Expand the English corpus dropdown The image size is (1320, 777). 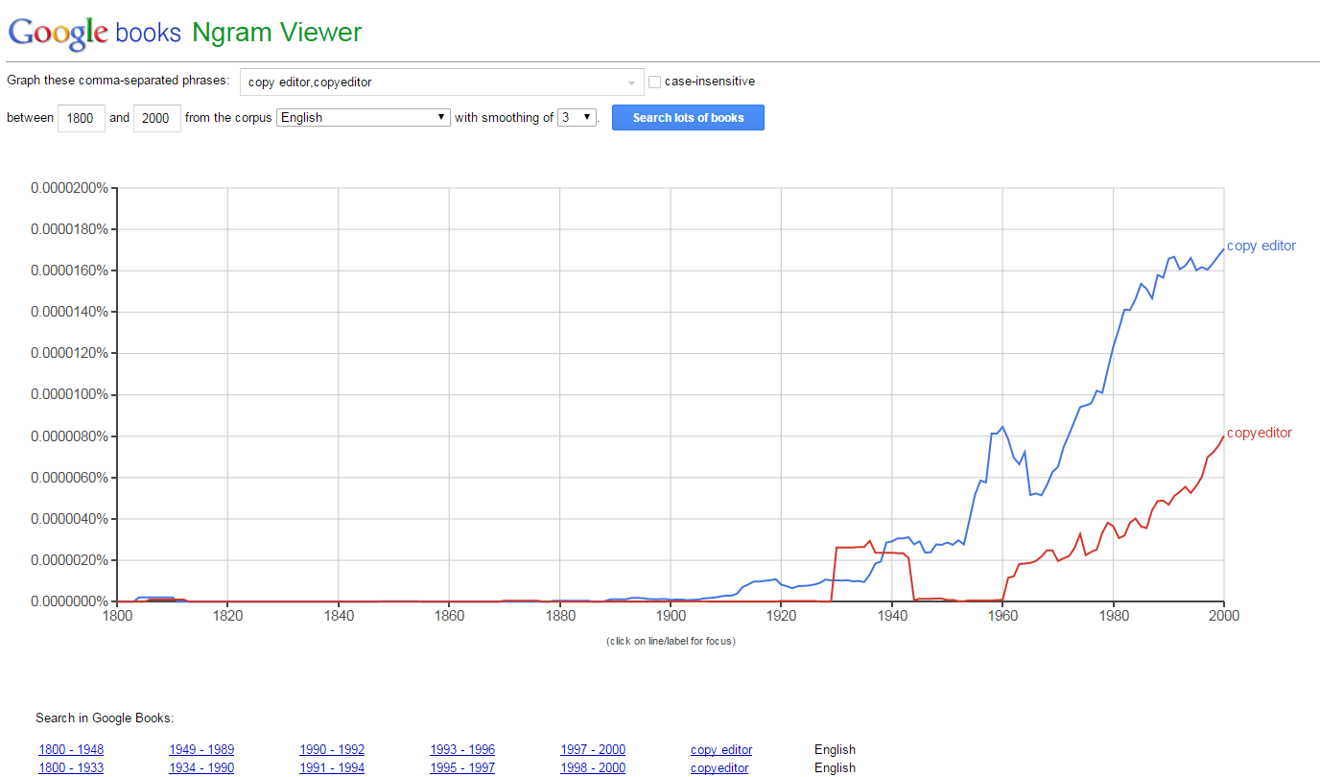363,117
